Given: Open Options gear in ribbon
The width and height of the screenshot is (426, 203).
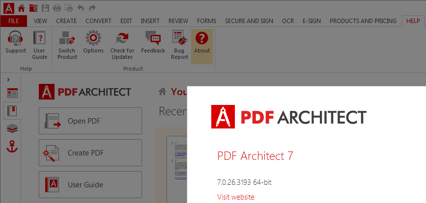Looking at the screenshot, I should coord(93,42).
